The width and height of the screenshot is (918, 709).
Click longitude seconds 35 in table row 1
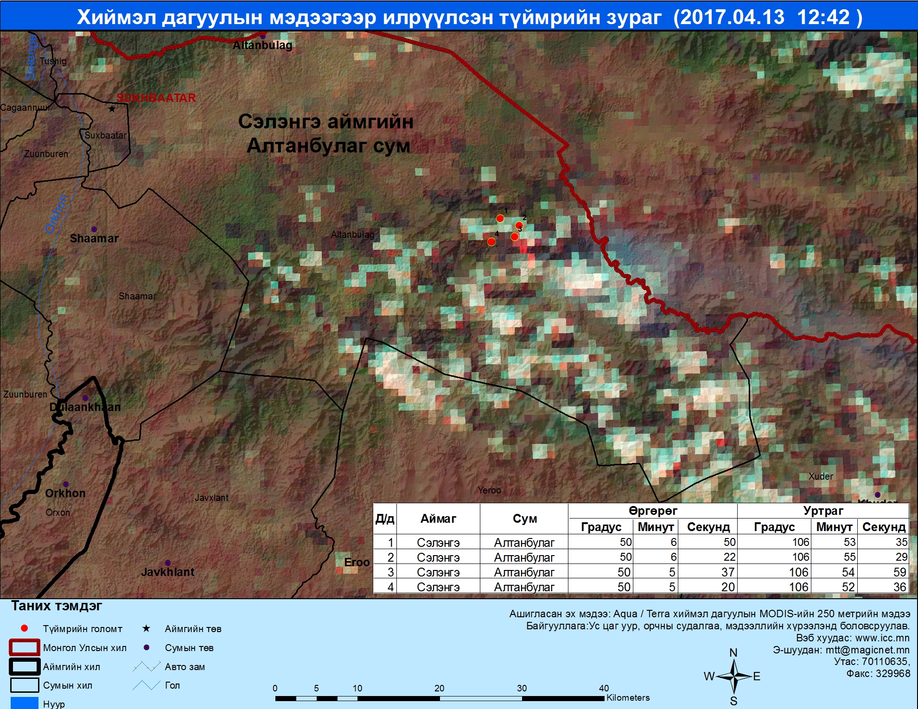pyautogui.click(x=901, y=542)
